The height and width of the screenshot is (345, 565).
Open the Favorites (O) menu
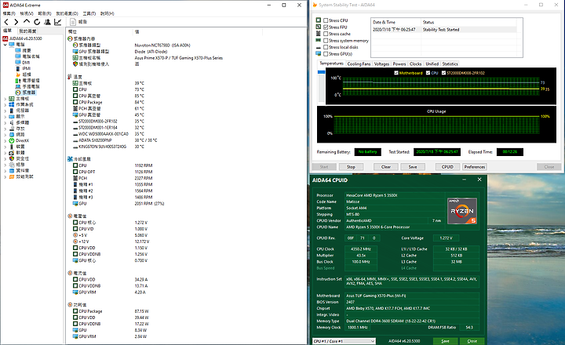point(67,13)
